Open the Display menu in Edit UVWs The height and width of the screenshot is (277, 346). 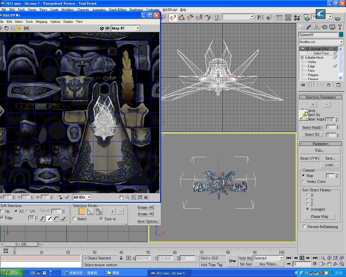coord(68,22)
